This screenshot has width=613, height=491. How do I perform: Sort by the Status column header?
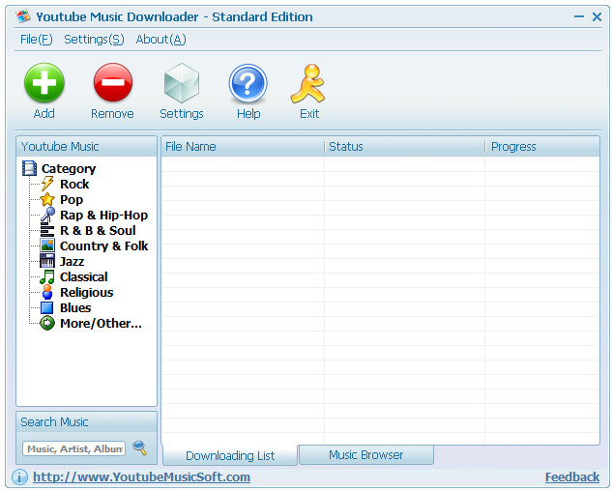click(x=404, y=147)
